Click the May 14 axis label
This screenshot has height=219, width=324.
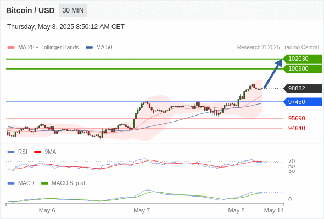coord(274,210)
